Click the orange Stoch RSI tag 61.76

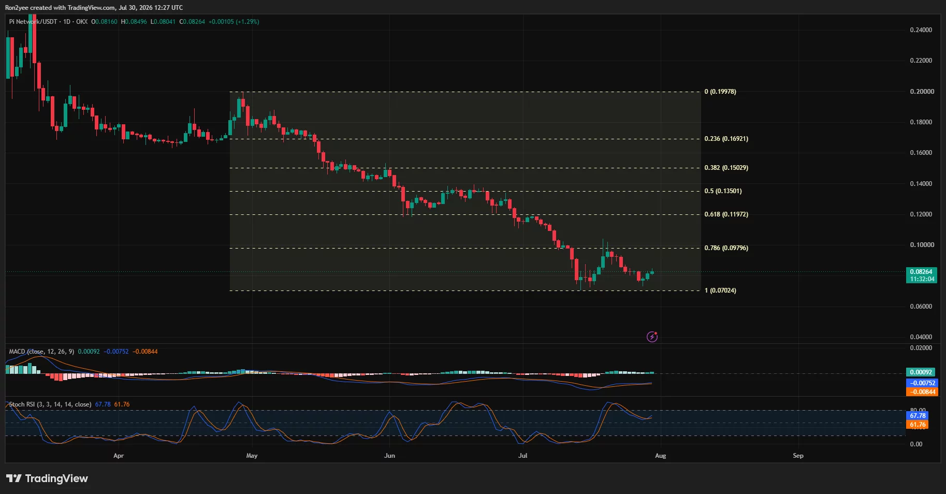(x=917, y=425)
